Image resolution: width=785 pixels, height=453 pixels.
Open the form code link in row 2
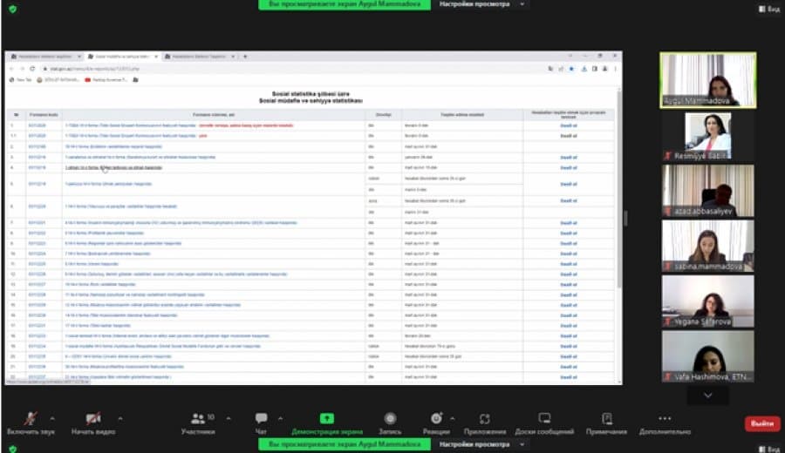point(37,146)
